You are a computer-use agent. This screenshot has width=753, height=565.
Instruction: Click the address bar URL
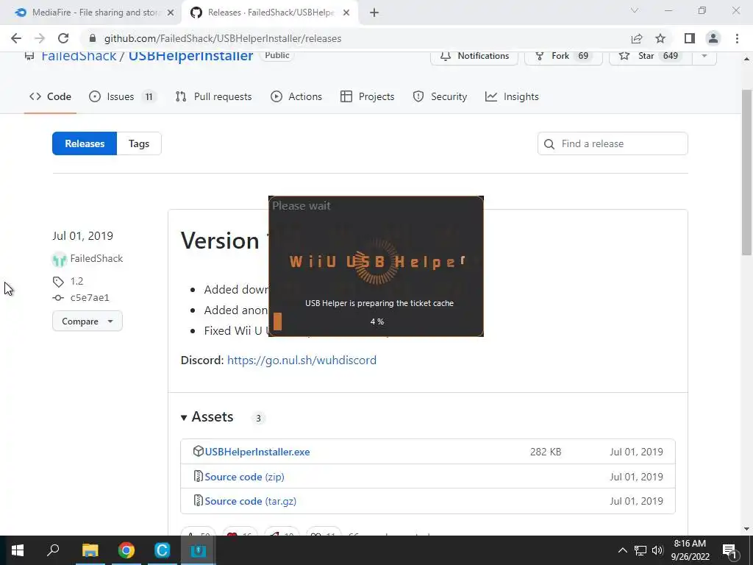pyautogui.click(x=223, y=38)
